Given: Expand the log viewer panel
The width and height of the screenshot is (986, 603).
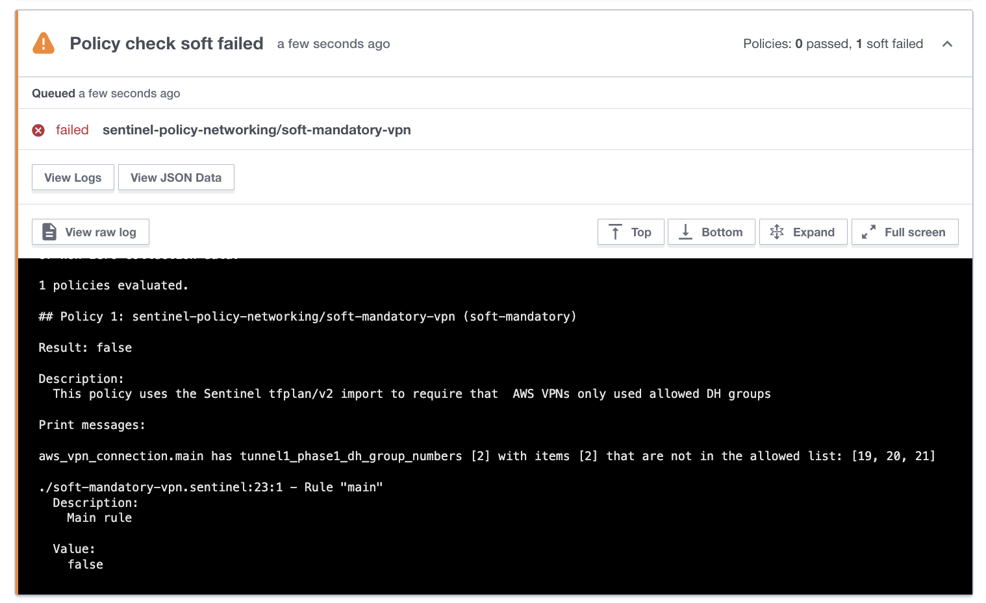Looking at the screenshot, I should (x=803, y=232).
